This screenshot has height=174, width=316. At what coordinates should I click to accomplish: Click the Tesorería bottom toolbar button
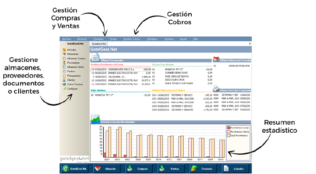(204, 169)
